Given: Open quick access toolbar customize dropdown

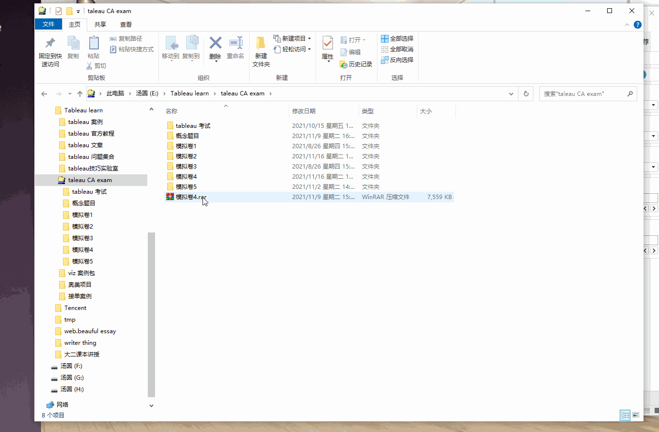Looking at the screenshot, I should pyautogui.click(x=78, y=12).
